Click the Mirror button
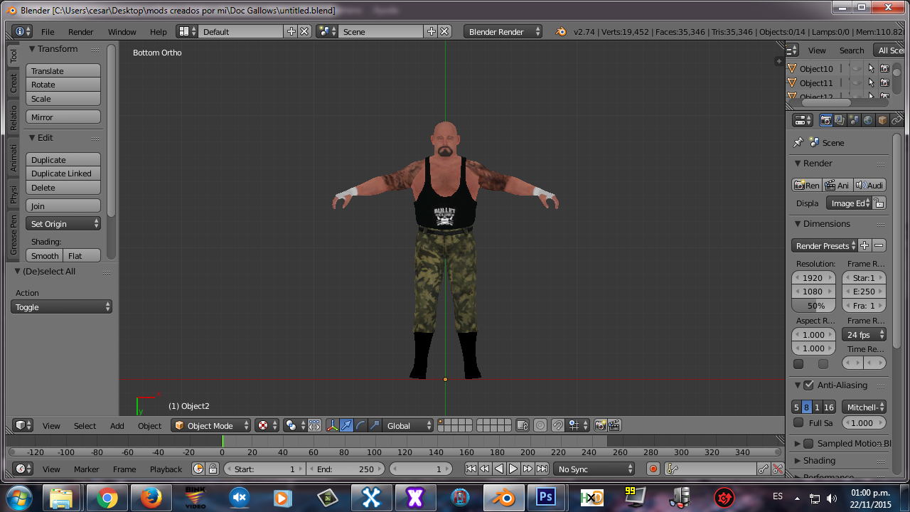The image size is (910, 512). click(x=63, y=117)
